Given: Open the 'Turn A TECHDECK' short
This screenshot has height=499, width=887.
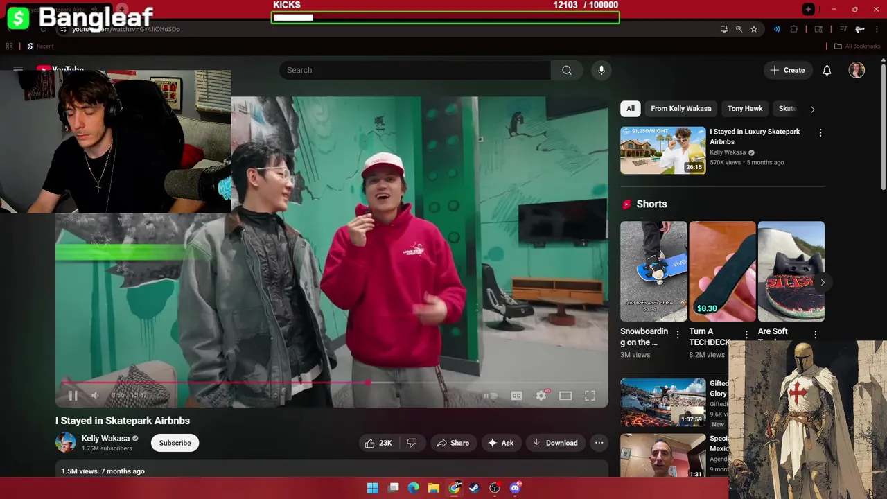Looking at the screenshot, I should click(x=722, y=271).
